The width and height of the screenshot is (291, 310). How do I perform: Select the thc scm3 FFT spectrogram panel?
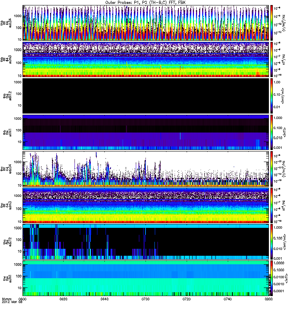pos(145,205)
